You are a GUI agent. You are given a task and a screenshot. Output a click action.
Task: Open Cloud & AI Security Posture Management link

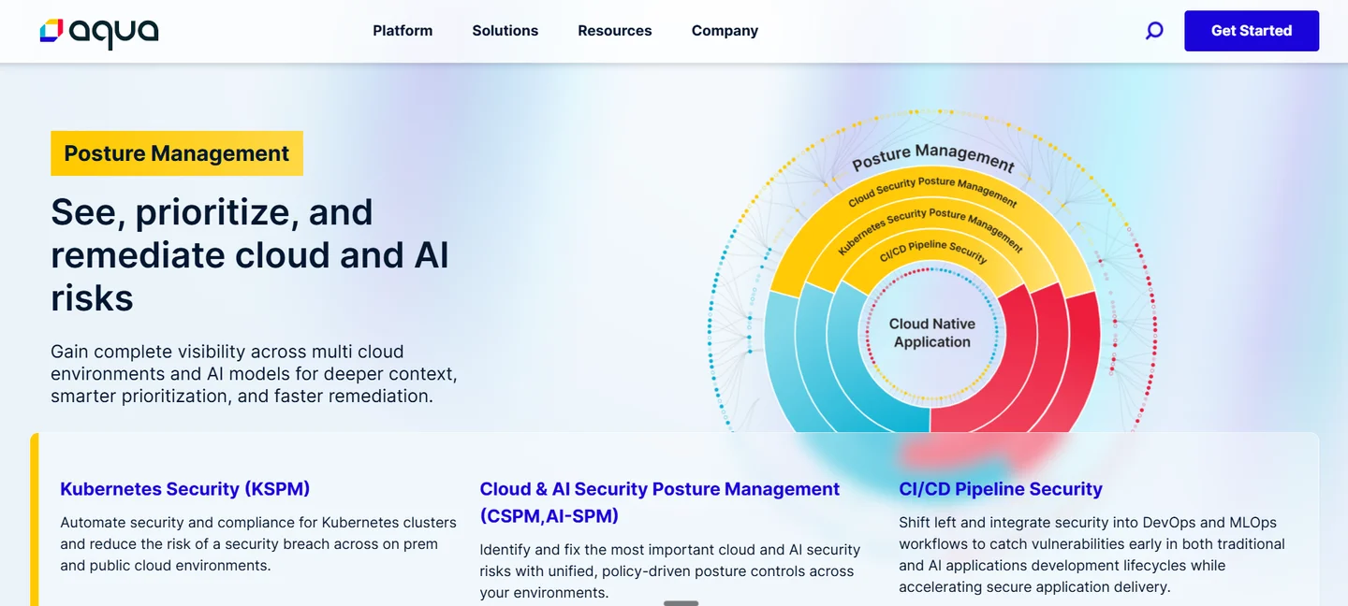coord(660,502)
